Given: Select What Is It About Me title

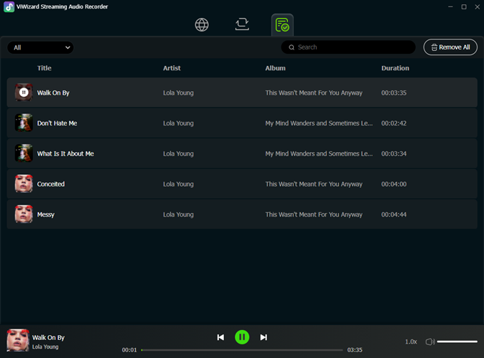Looking at the screenshot, I should tap(65, 154).
